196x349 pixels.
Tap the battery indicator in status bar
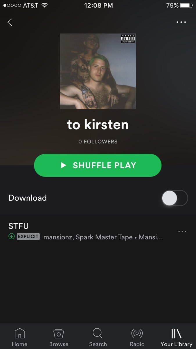(187, 5)
